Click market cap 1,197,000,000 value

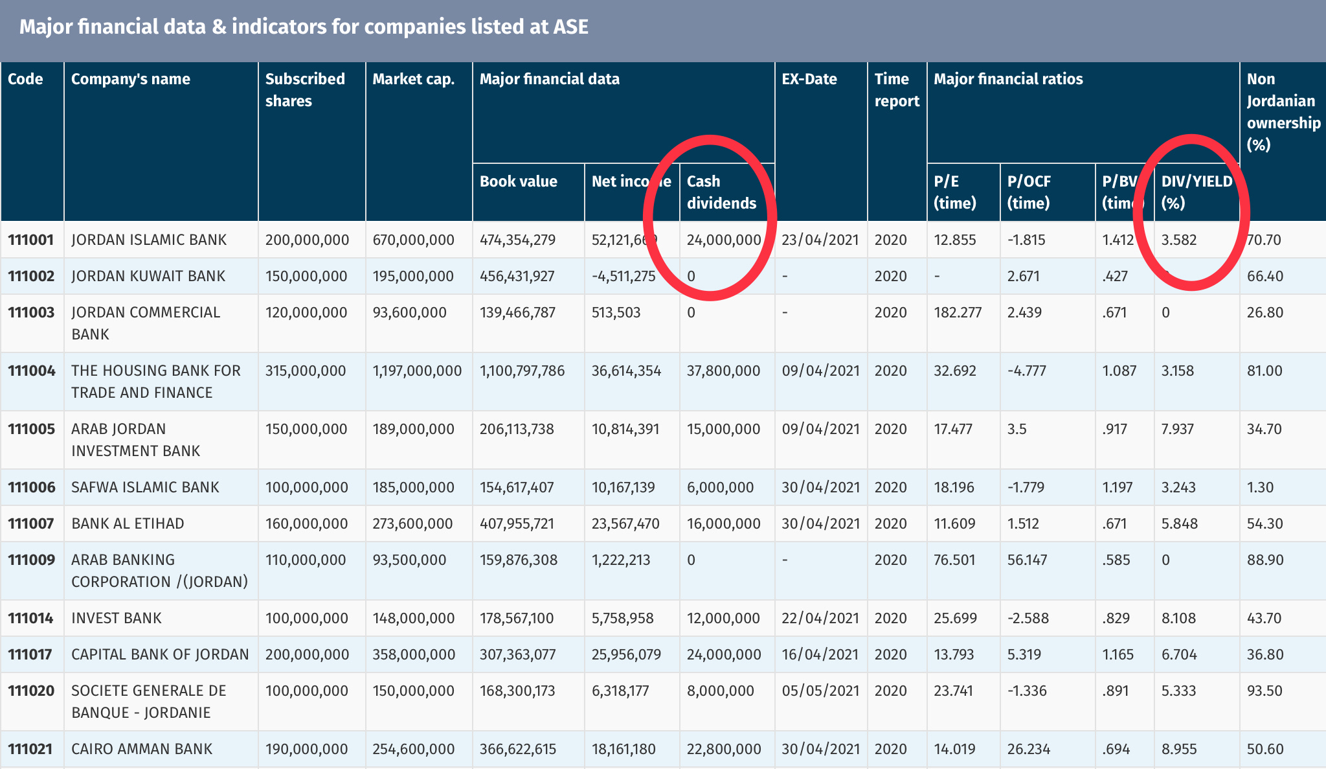417,371
